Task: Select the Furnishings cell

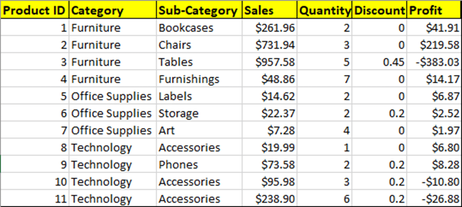Action: [x=199, y=79]
